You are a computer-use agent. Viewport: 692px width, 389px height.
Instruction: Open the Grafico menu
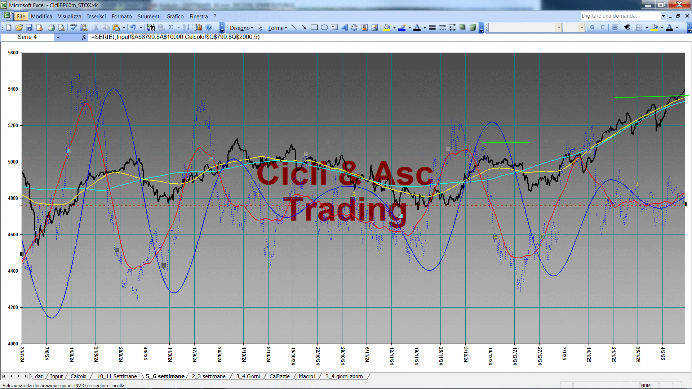click(x=175, y=16)
